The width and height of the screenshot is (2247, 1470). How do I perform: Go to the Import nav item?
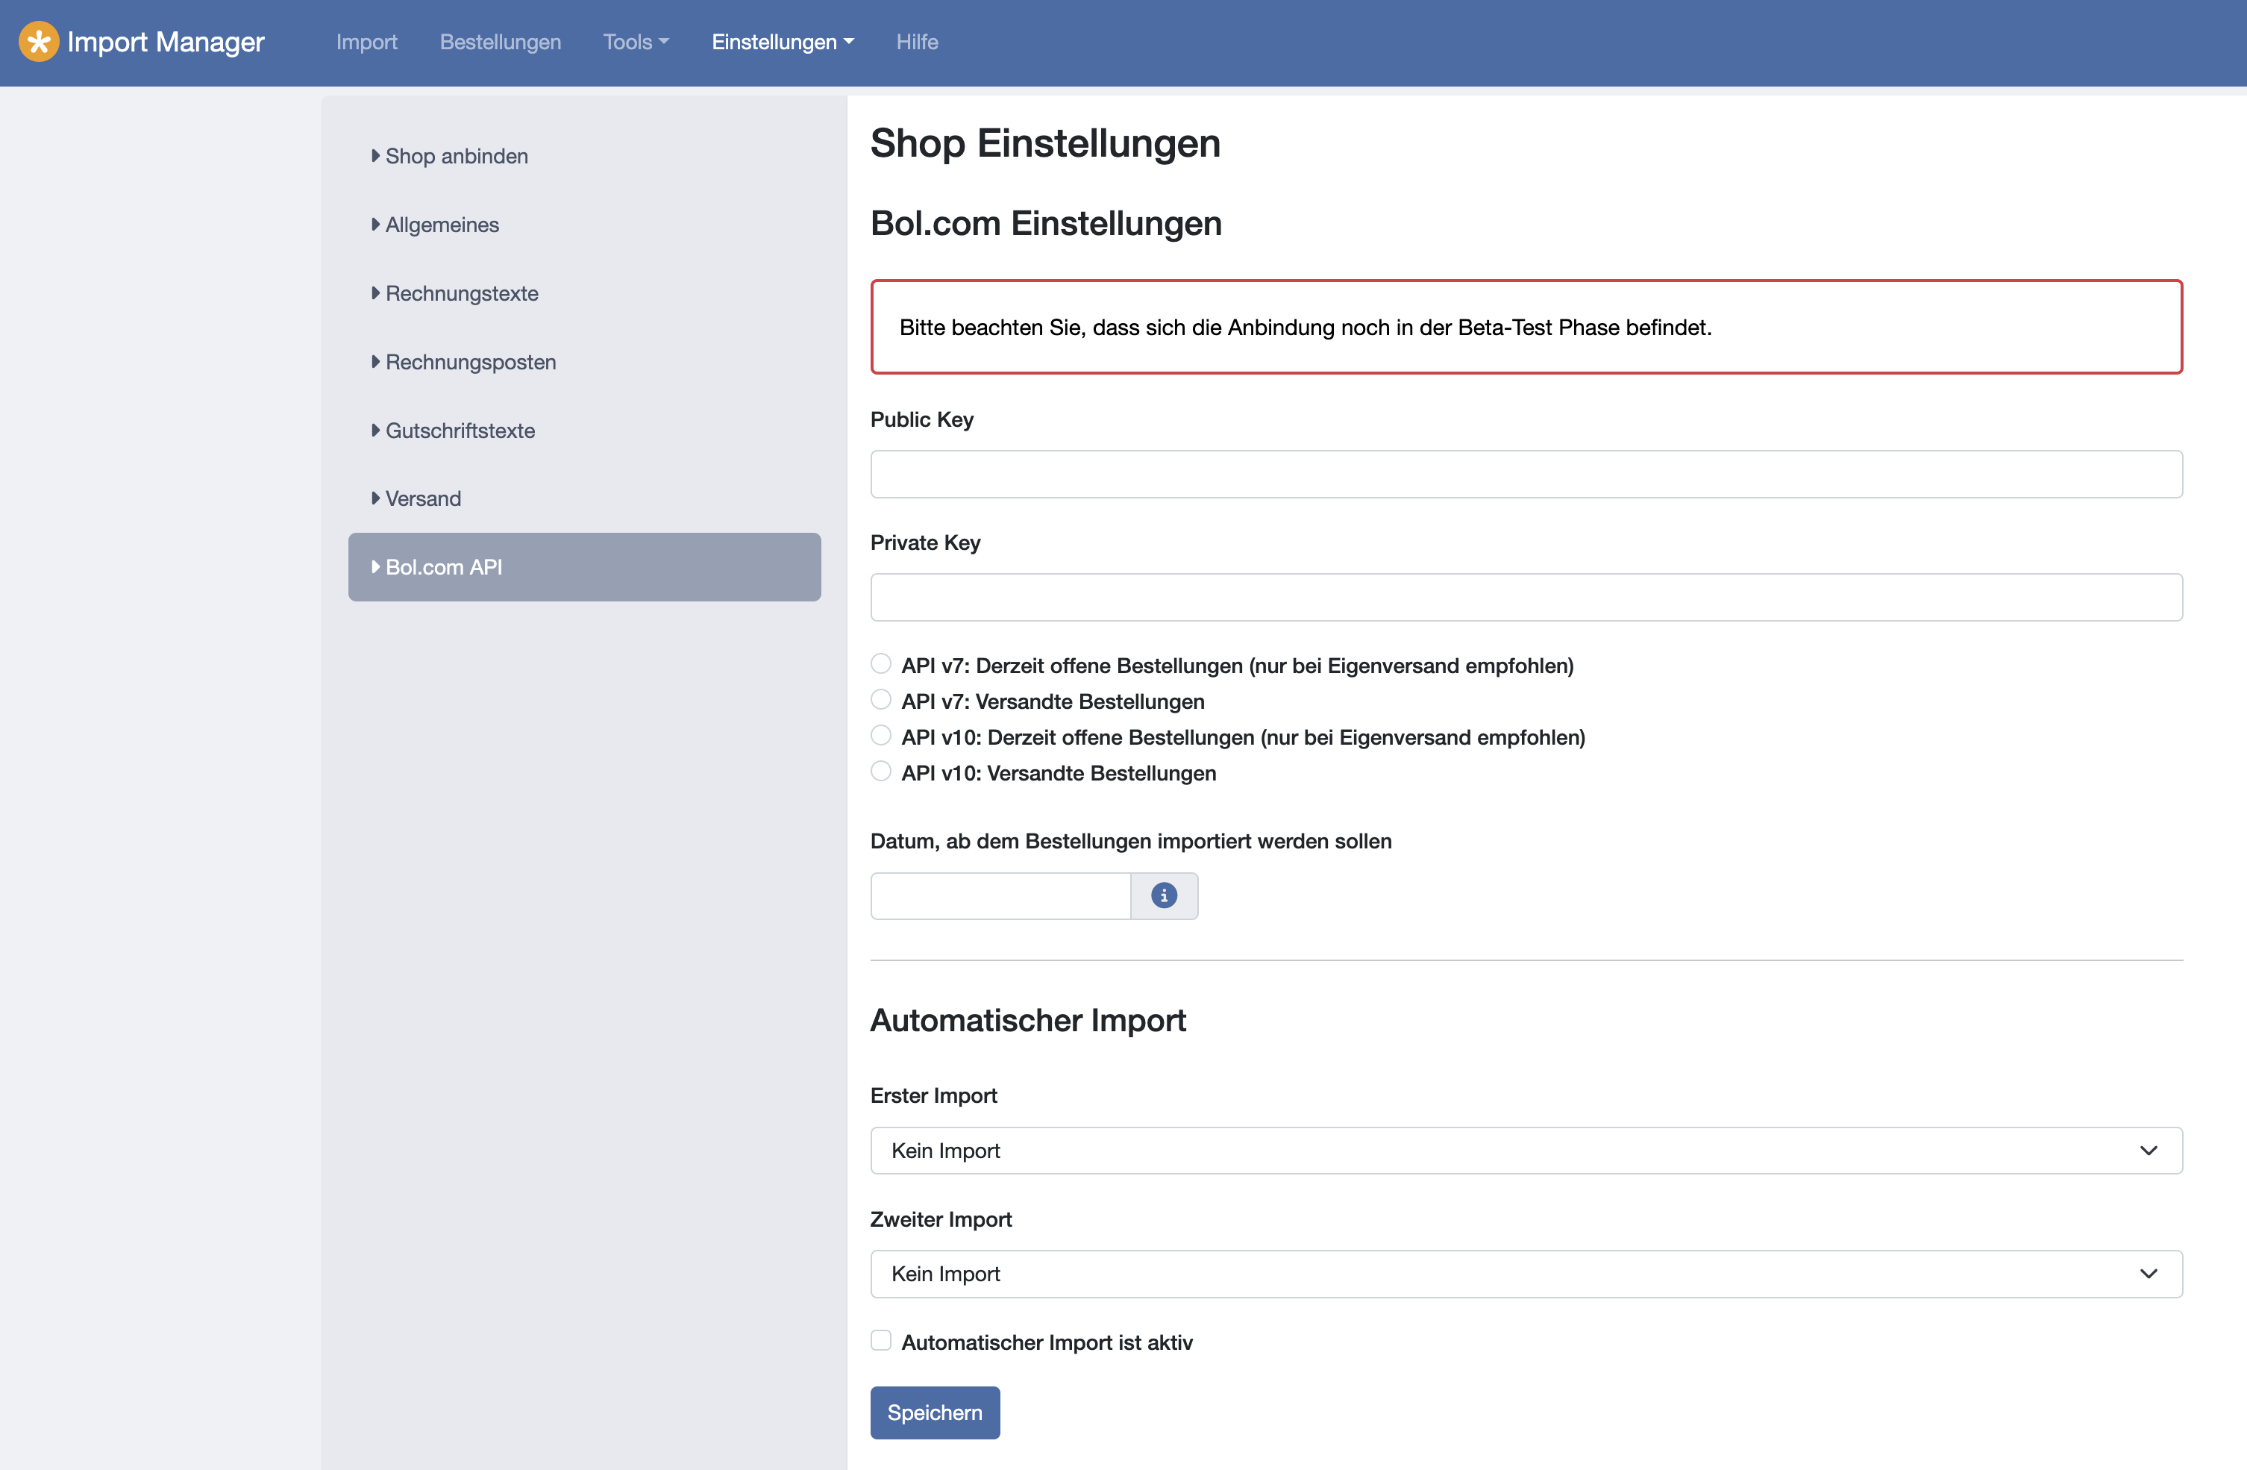coord(366,42)
